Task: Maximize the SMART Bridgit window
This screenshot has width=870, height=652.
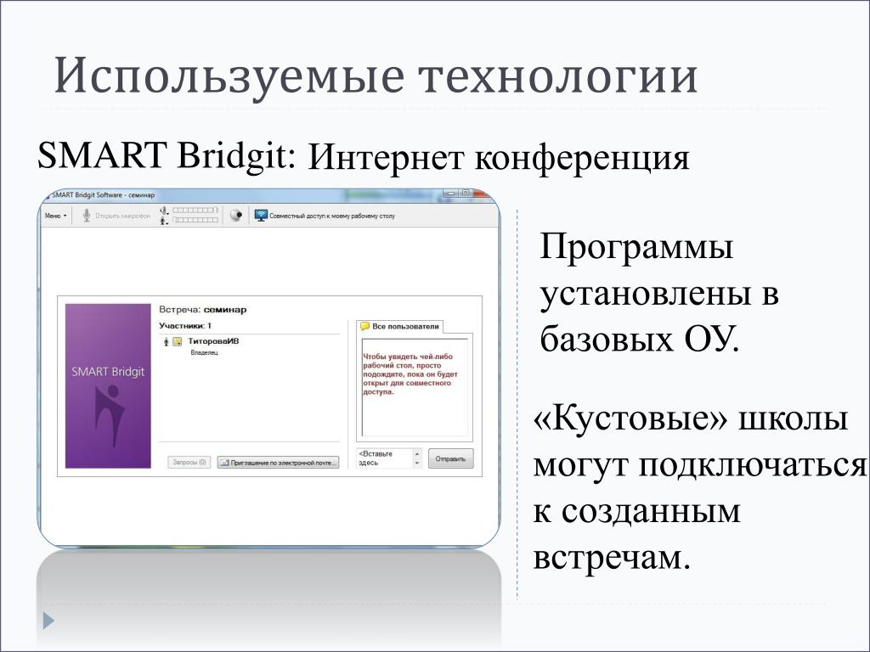Action: click(x=465, y=193)
